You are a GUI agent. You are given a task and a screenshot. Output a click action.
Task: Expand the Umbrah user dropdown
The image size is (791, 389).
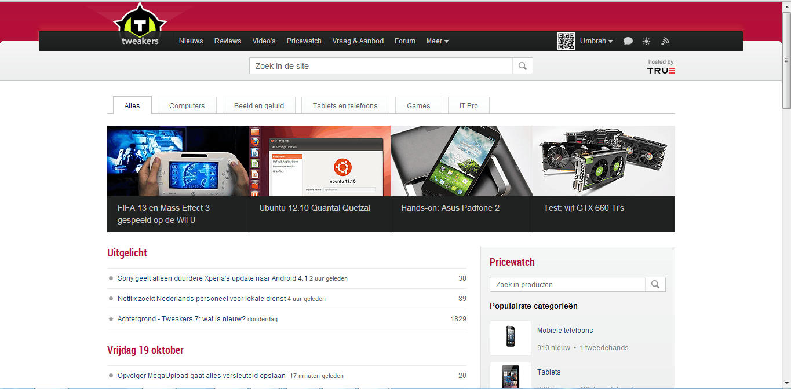coord(596,41)
